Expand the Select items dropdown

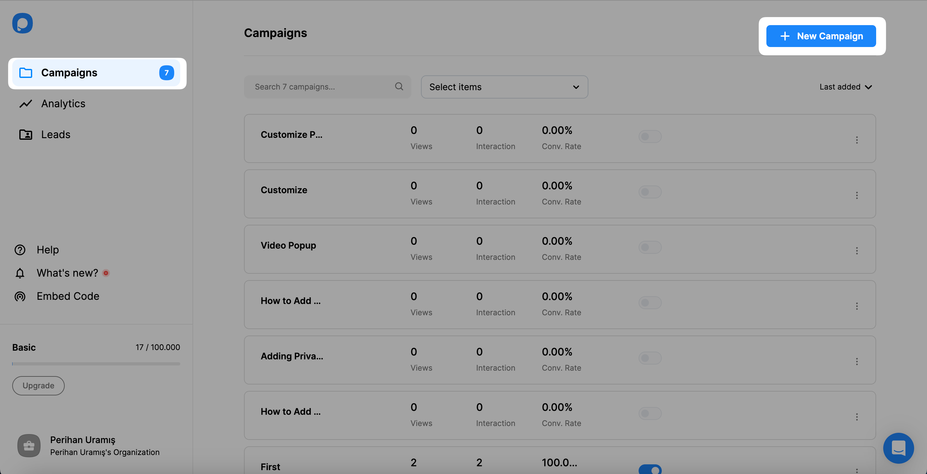pyautogui.click(x=504, y=86)
